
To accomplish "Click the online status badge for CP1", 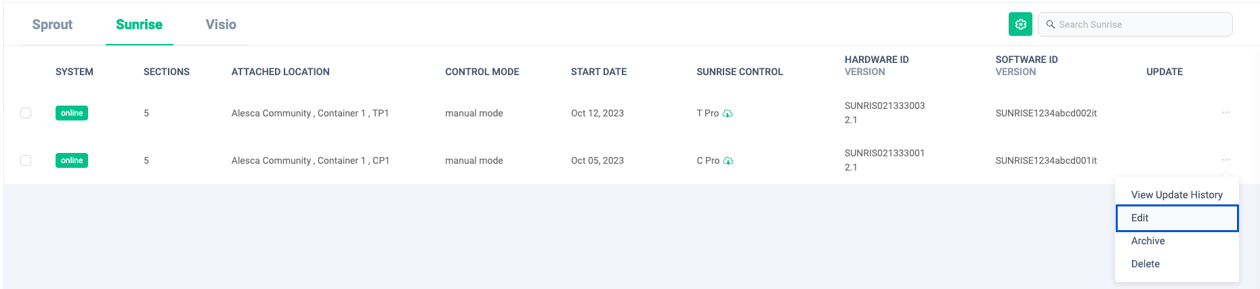I will tap(72, 160).
